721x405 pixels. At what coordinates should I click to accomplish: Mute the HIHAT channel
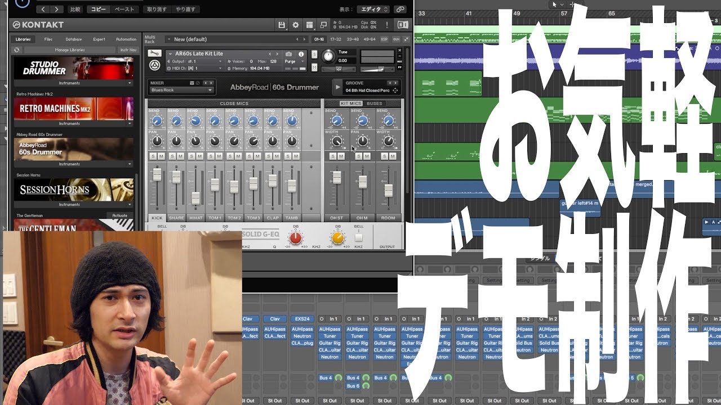199,156
